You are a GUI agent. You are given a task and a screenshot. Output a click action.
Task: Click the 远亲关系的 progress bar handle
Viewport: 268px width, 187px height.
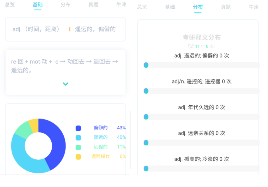(x=146, y=143)
